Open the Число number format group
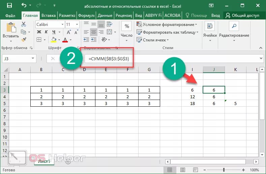 tap(126, 32)
